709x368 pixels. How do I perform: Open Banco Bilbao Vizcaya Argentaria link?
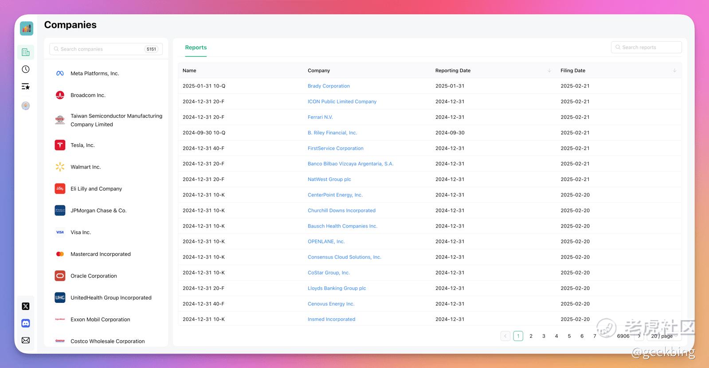pyautogui.click(x=350, y=164)
